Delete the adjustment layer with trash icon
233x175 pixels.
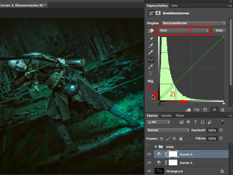click(x=223, y=110)
